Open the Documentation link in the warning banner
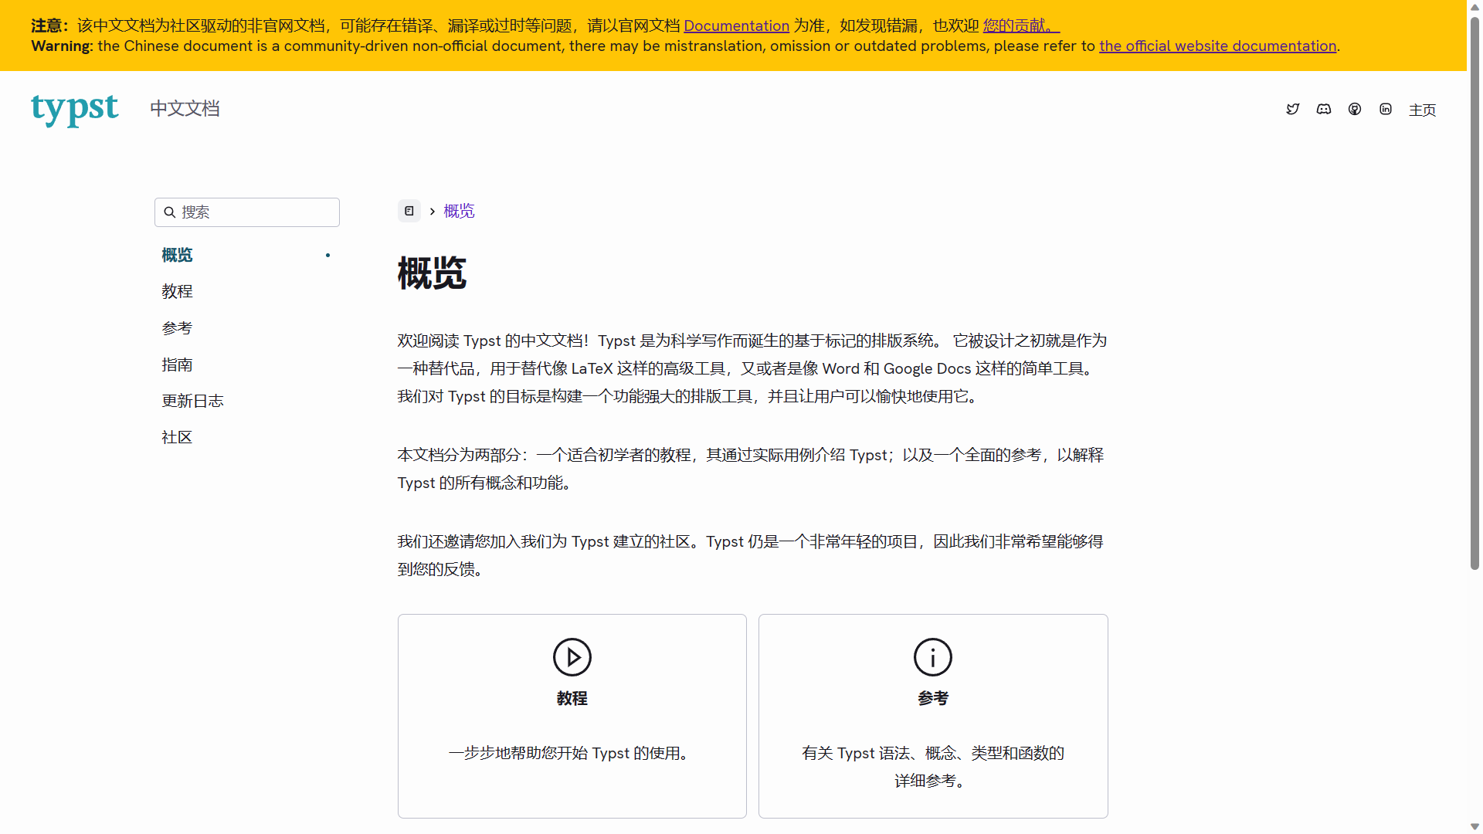Screen dimensions: 1483x834 click(x=736, y=25)
